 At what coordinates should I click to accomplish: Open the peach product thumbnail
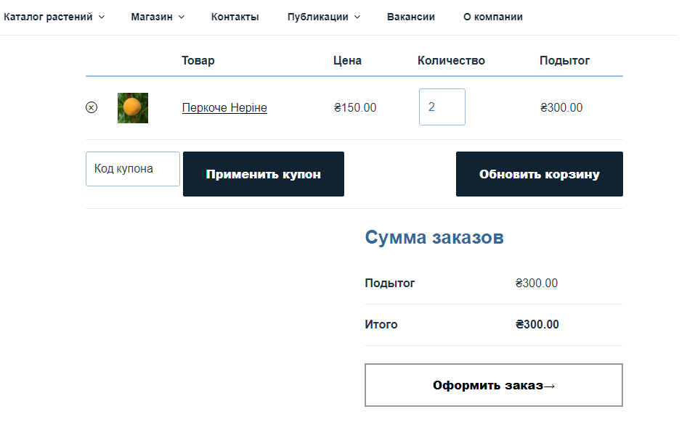click(133, 107)
